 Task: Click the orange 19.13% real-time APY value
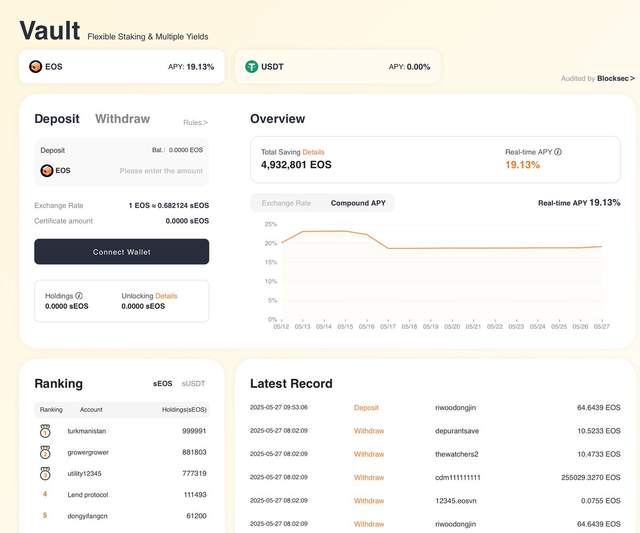point(523,165)
